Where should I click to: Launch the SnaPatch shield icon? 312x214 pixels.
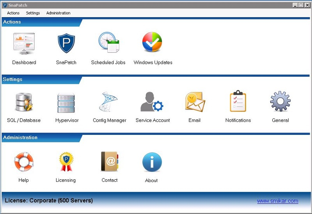(x=66, y=43)
